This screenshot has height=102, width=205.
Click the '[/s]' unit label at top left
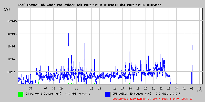[7, 9]
